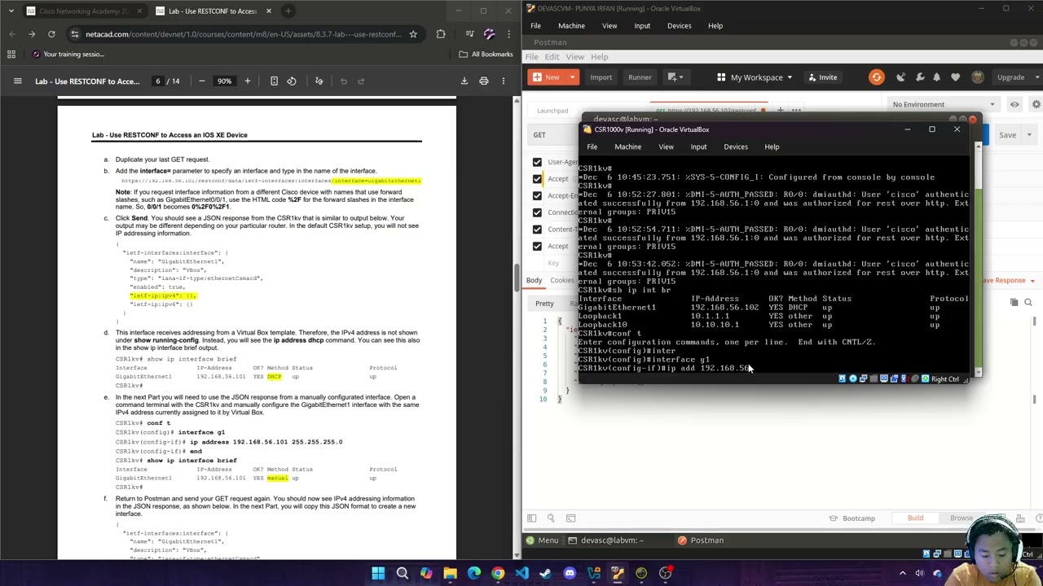1043x586 pixels.
Task: Open the Postman item in Linux taskbar
Action: (701, 540)
